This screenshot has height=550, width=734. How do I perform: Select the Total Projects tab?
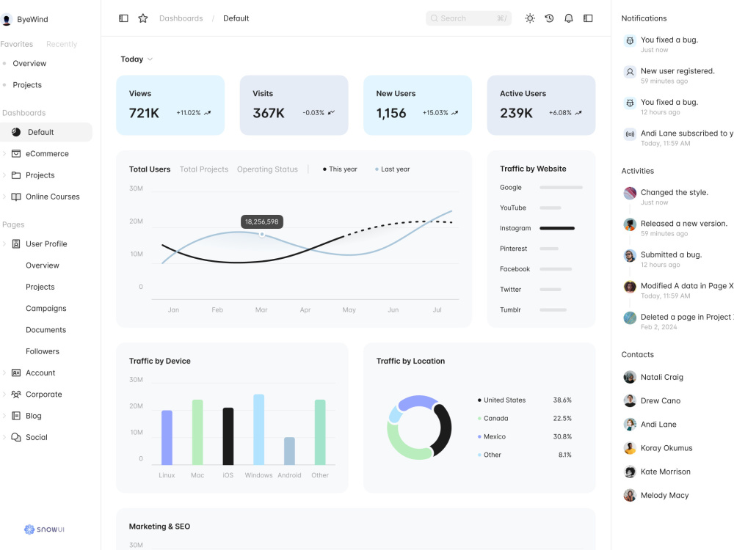point(204,169)
